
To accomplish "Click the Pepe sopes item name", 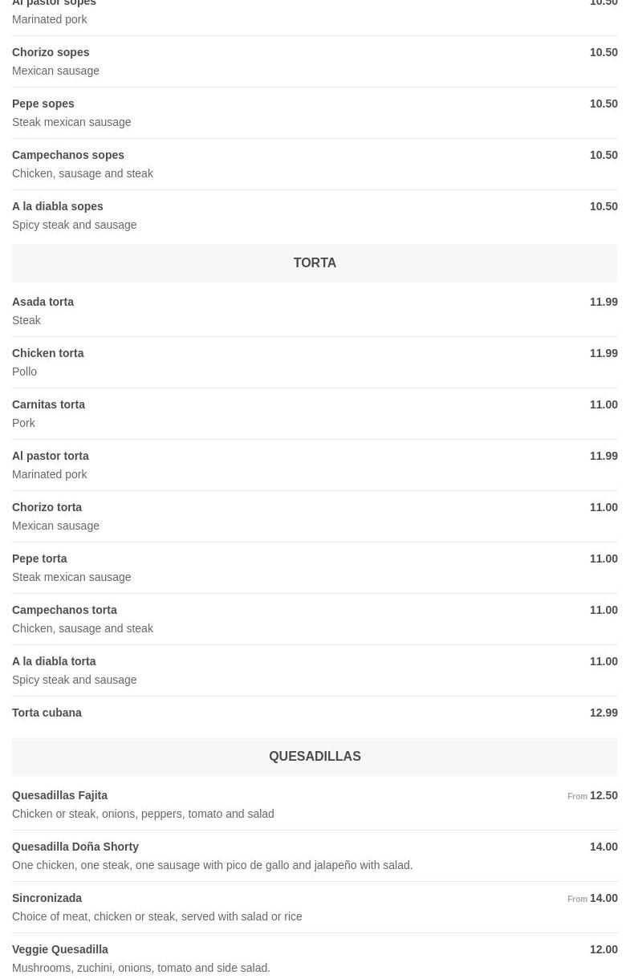I will tap(43, 104).
